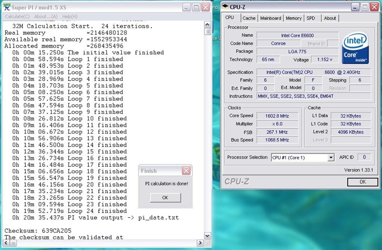
Task: Click the Bus Speed value '1068.5 MHz'
Action: pyautogui.click(x=277, y=140)
